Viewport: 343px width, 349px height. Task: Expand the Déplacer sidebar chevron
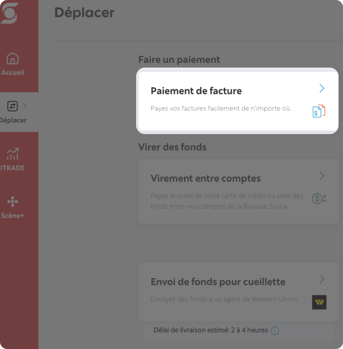(x=25, y=106)
